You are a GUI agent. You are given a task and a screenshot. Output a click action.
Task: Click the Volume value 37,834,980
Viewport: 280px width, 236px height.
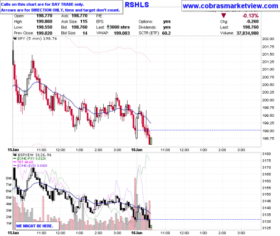tap(247, 33)
